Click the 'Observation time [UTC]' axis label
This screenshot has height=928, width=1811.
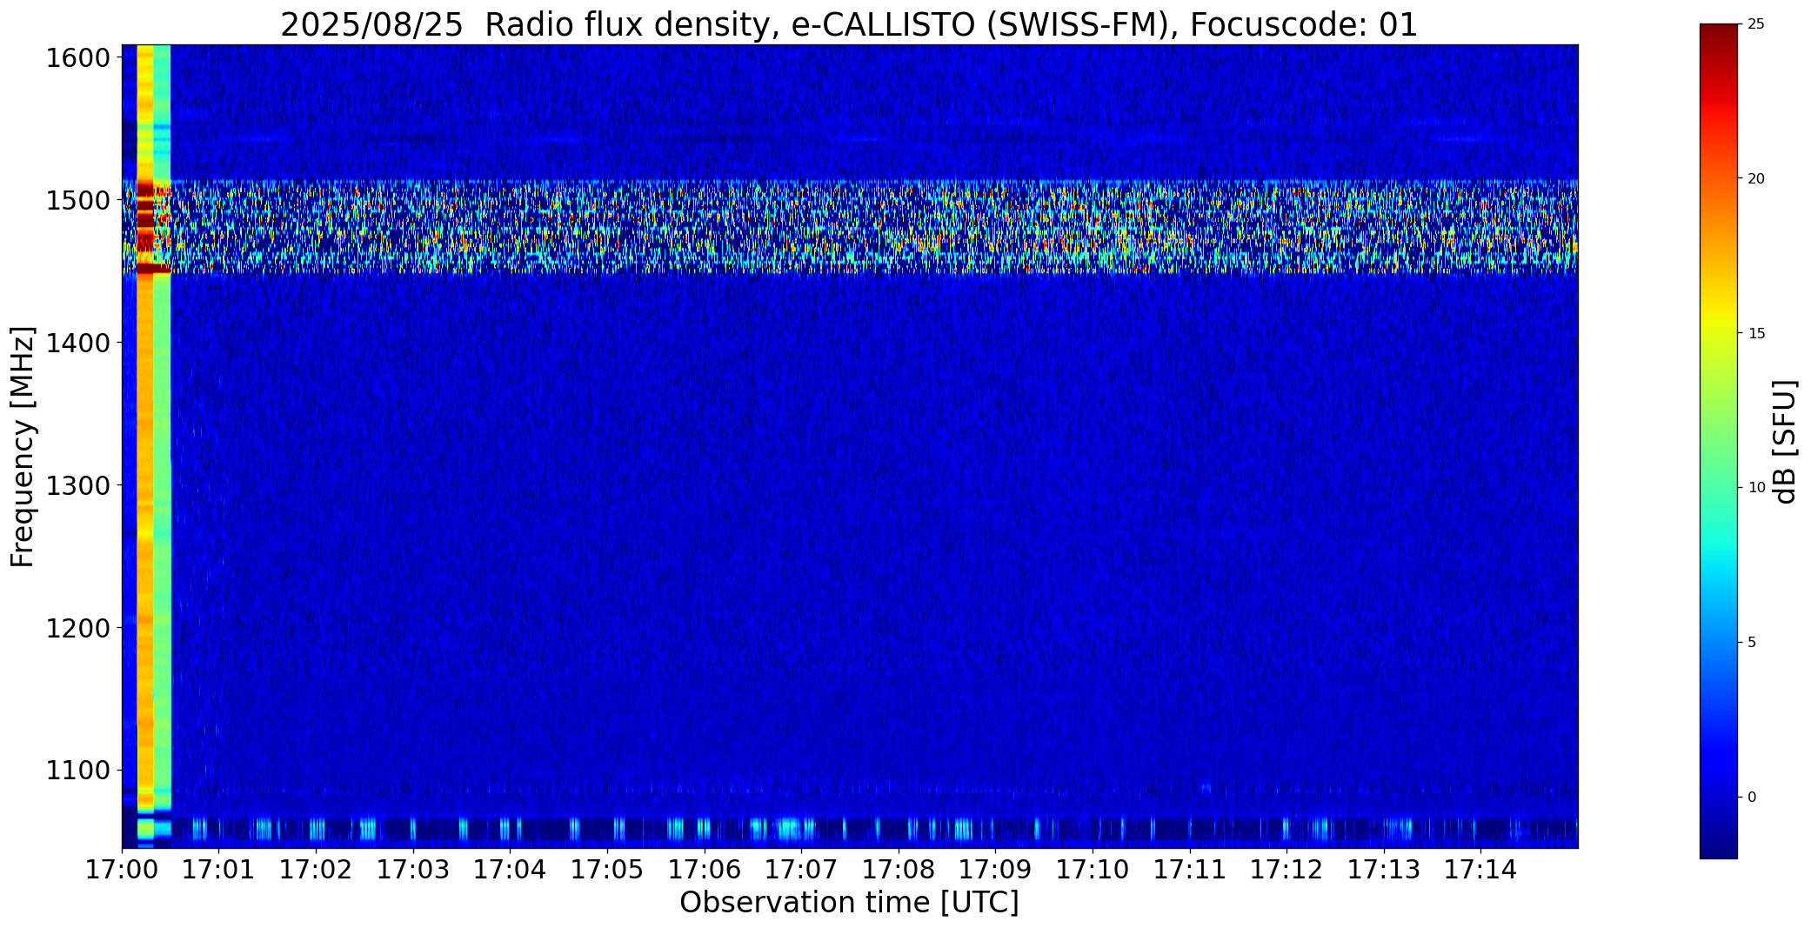[x=849, y=903]
